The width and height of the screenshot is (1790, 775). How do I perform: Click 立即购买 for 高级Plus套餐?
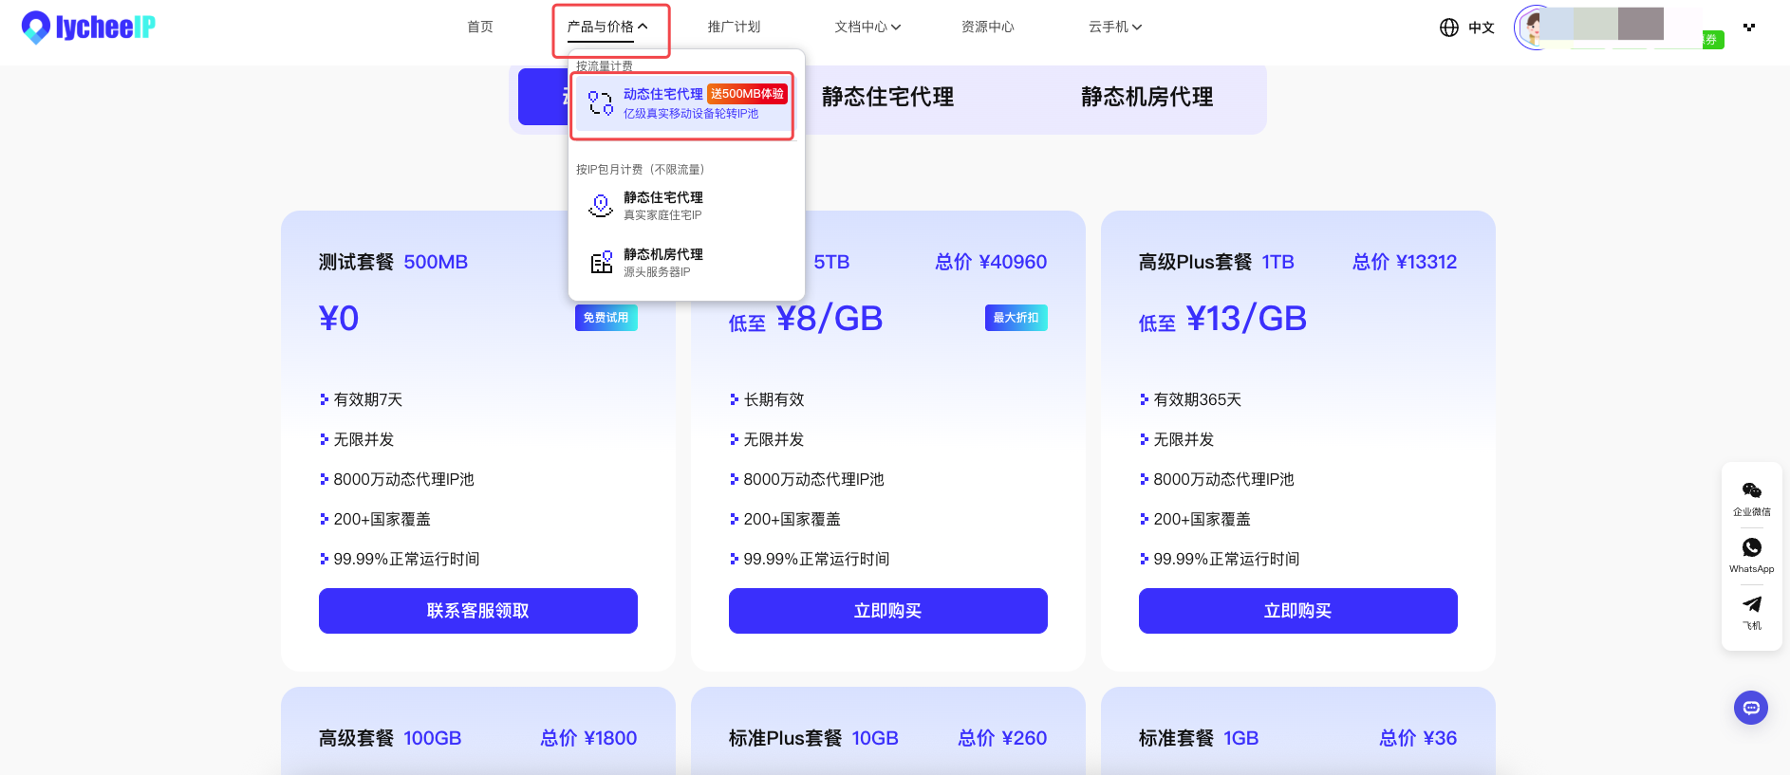1298,611
